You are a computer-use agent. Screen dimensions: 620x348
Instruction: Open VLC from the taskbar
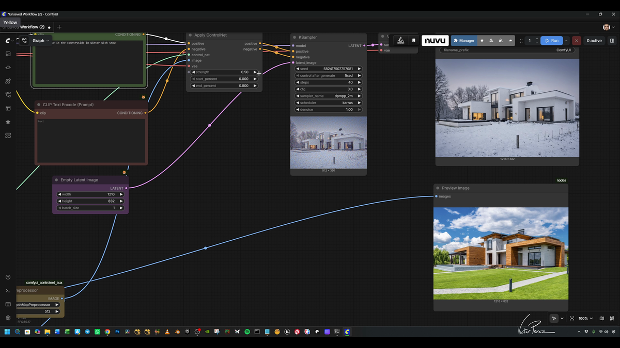pos(167,332)
